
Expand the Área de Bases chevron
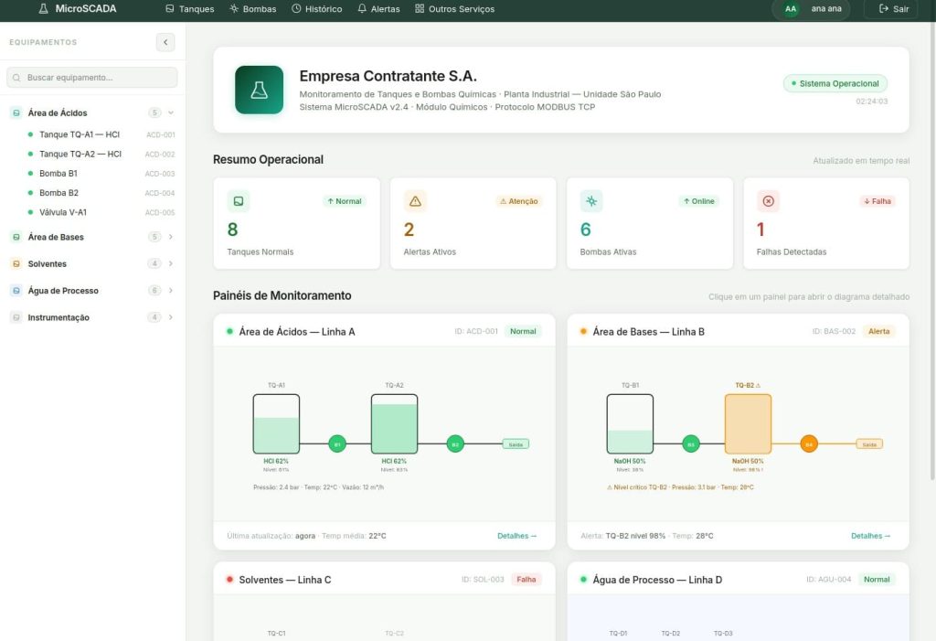pos(171,237)
